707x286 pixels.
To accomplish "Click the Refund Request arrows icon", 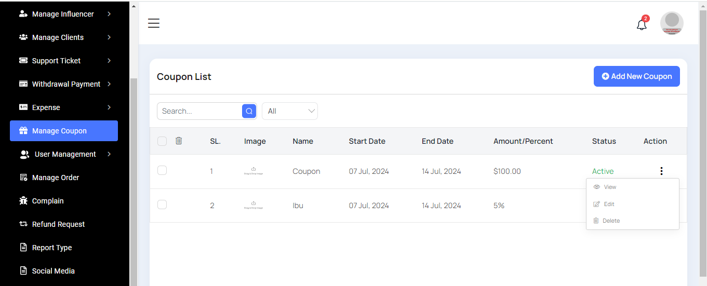I will (23, 224).
